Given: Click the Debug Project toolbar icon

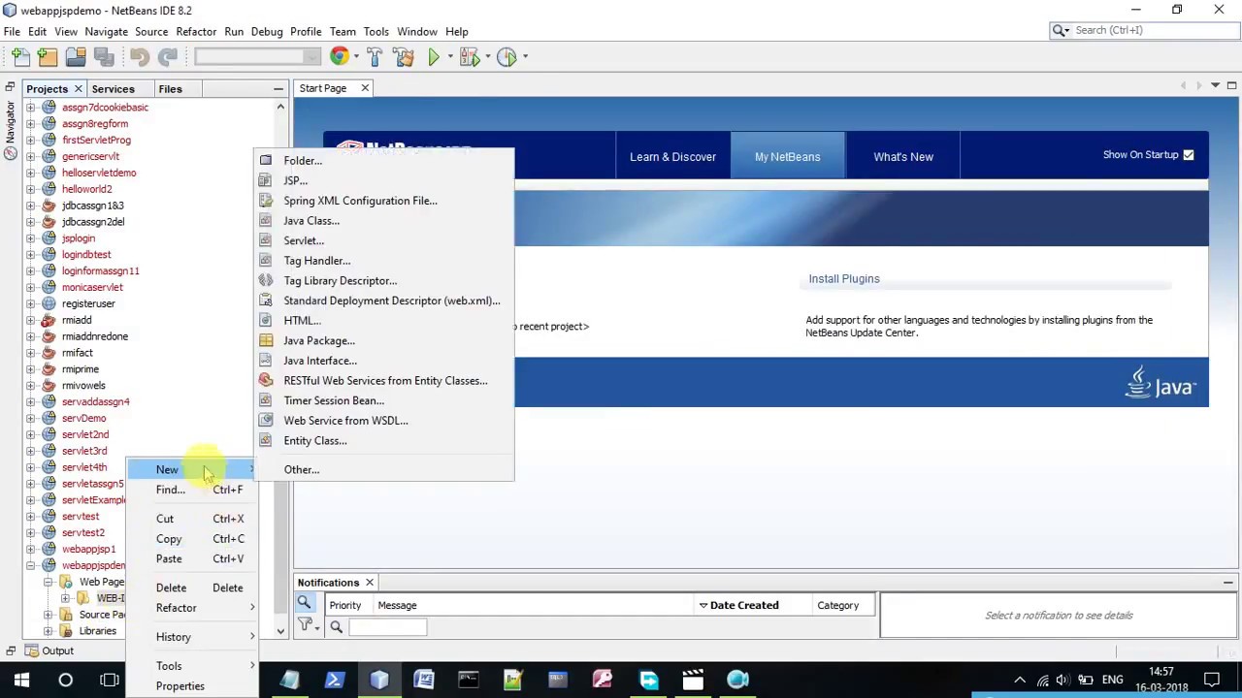Looking at the screenshot, I should (x=469, y=57).
